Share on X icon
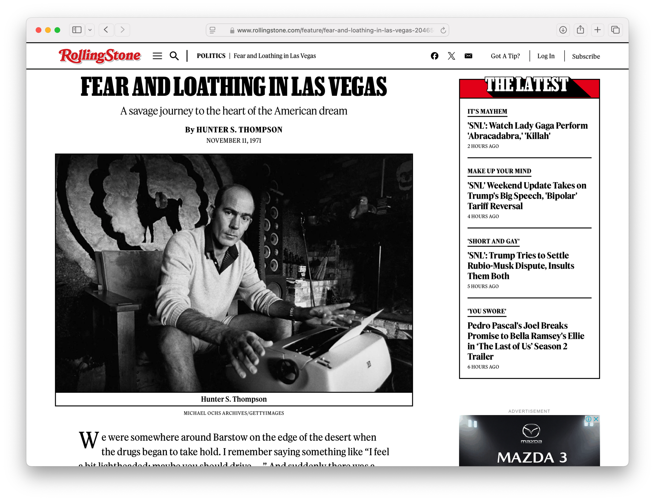655x501 pixels. (452, 56)
